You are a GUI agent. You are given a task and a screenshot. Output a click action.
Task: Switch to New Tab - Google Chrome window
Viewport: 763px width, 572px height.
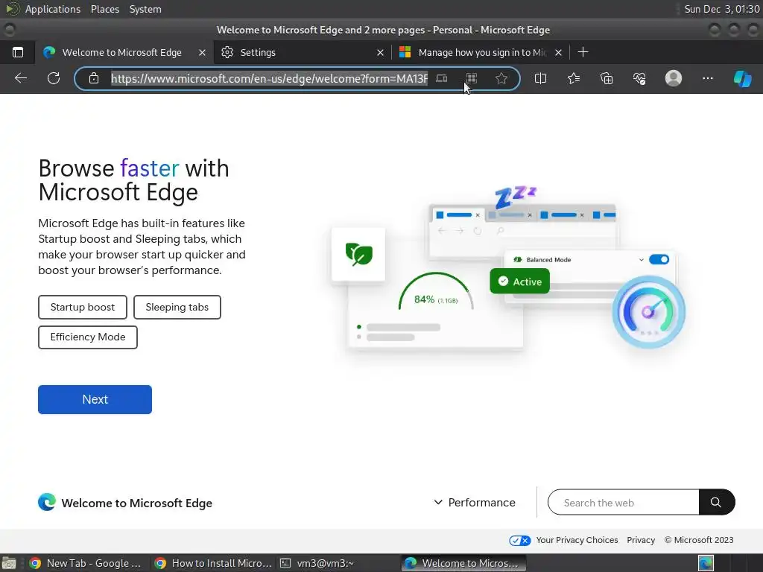tap(85, 563)
